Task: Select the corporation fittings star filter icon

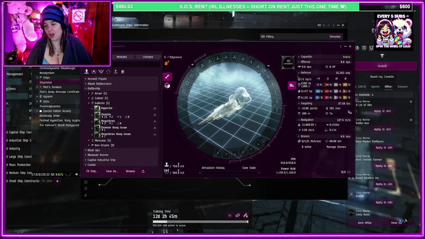Action: [x=94, y=72]
